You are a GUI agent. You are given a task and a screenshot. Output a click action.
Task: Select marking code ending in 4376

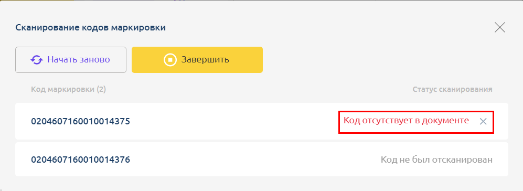tap(80, 160)
